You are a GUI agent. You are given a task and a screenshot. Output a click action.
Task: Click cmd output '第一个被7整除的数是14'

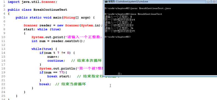point(120,20)
